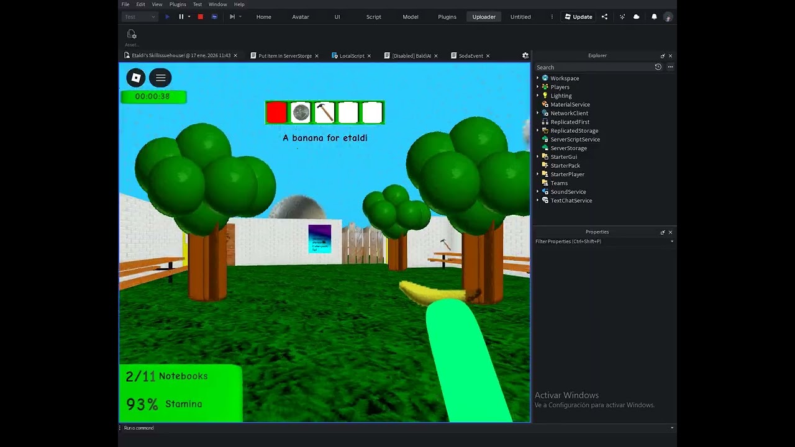
Task: Open notifications with the bell icon
Action: point(654,17)
